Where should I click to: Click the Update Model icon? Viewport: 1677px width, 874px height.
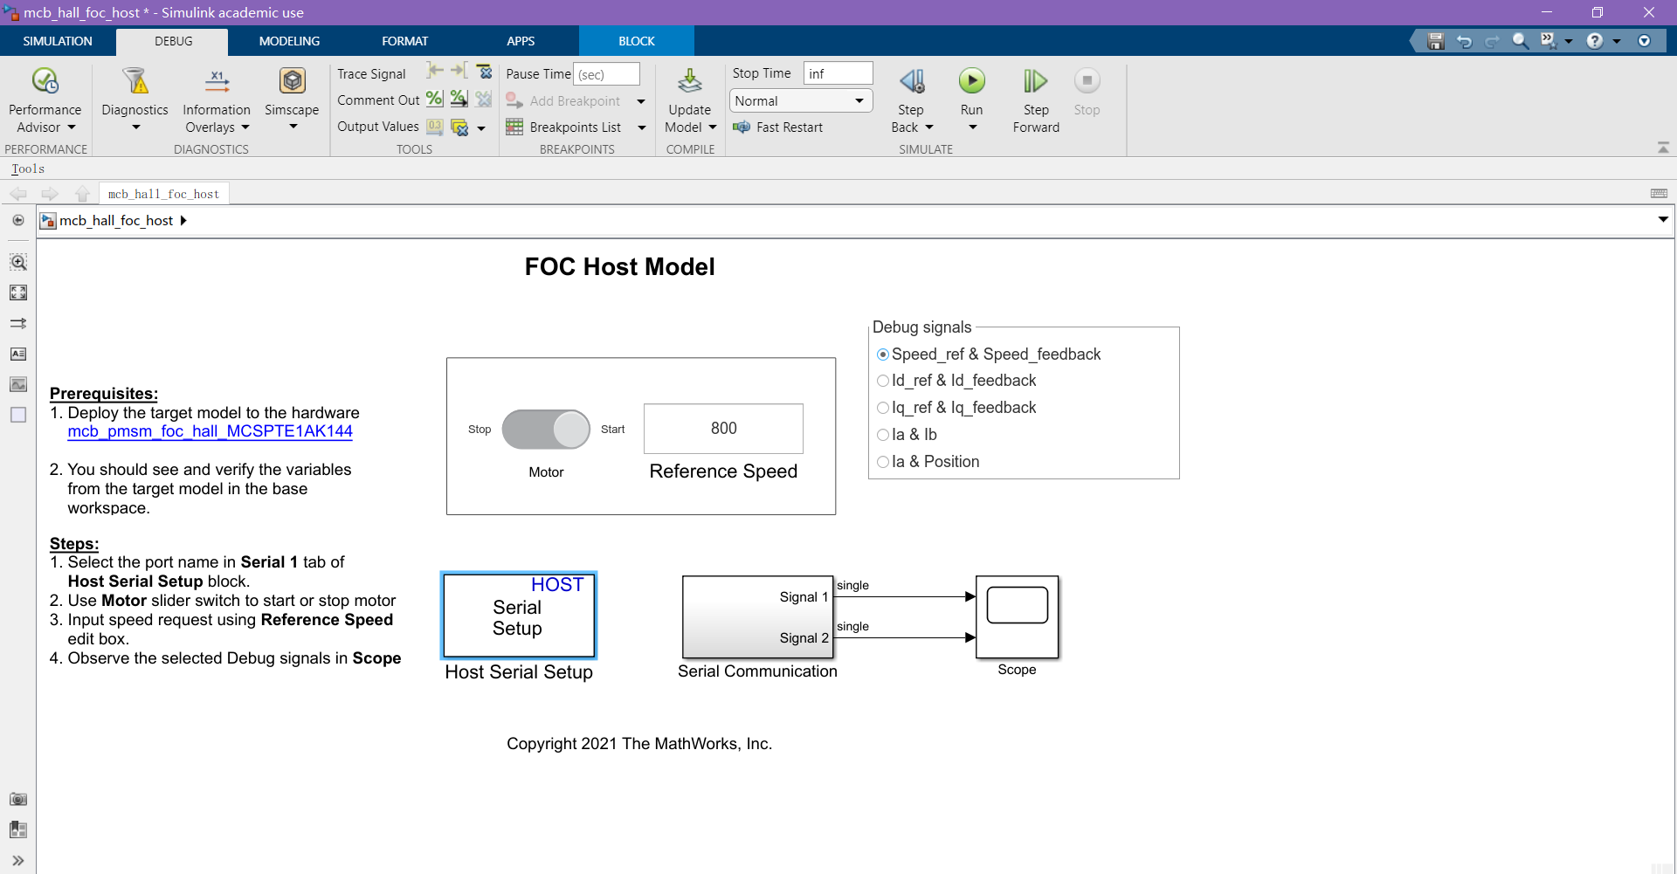point(689,80)
